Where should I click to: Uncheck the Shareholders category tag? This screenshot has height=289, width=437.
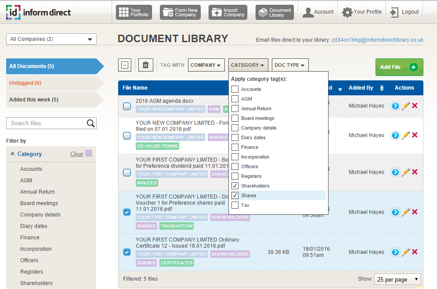click(x=235, y=186)
